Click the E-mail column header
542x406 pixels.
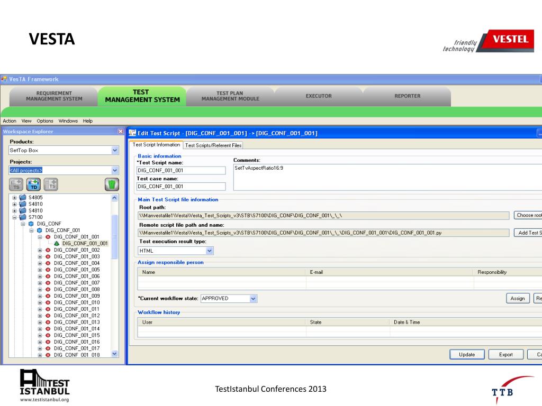click(390, 272)
